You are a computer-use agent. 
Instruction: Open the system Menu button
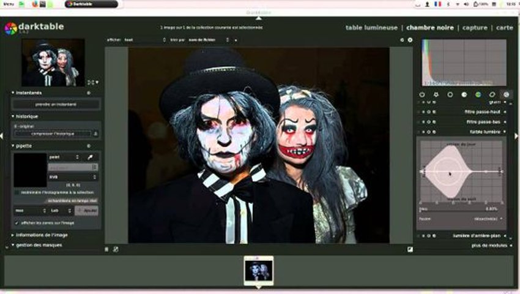tap(9, 4)
